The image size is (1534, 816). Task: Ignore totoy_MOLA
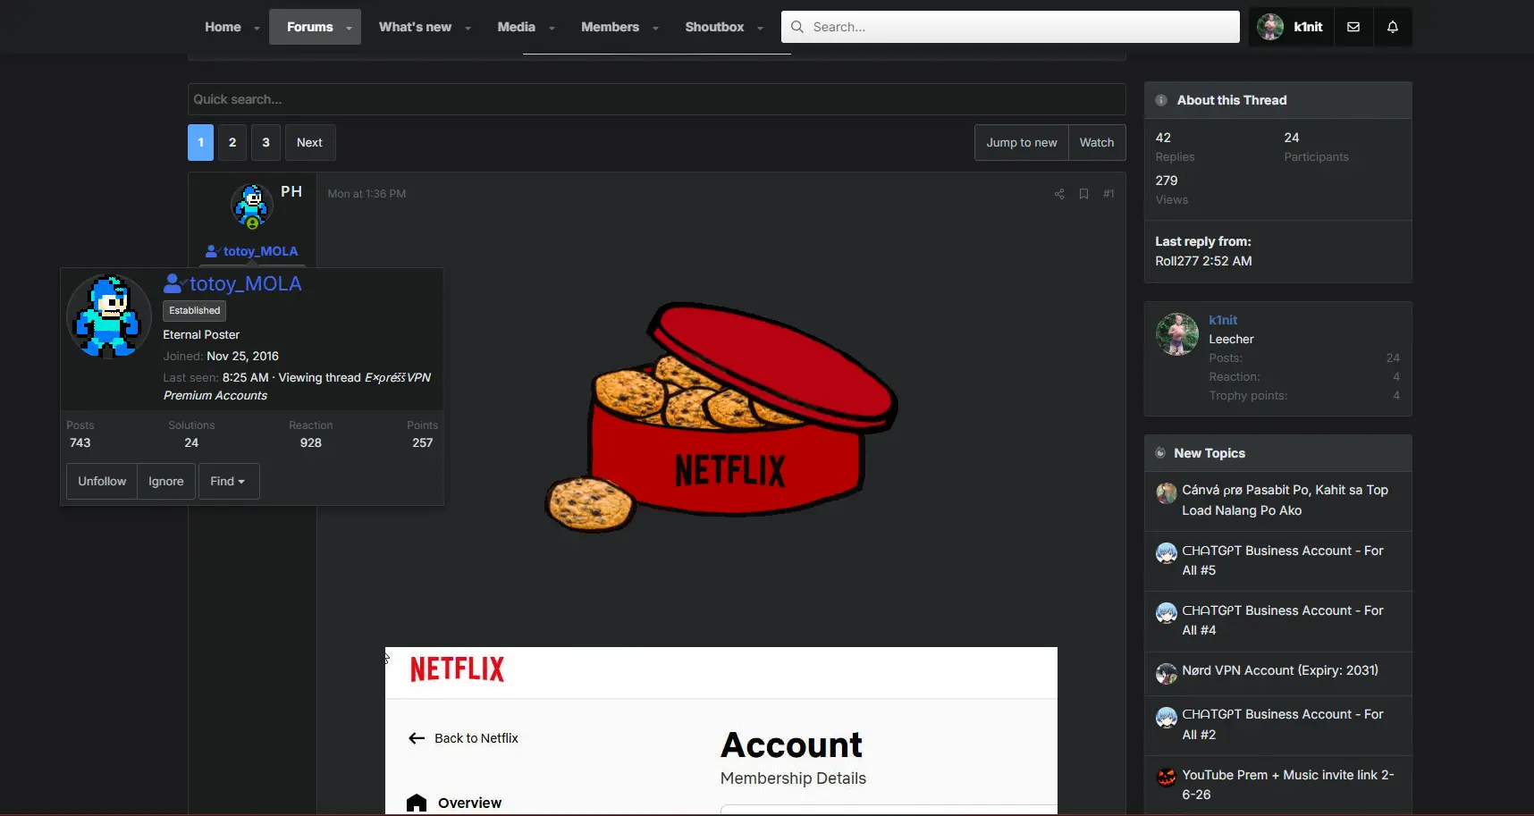(x=166, y=481)
